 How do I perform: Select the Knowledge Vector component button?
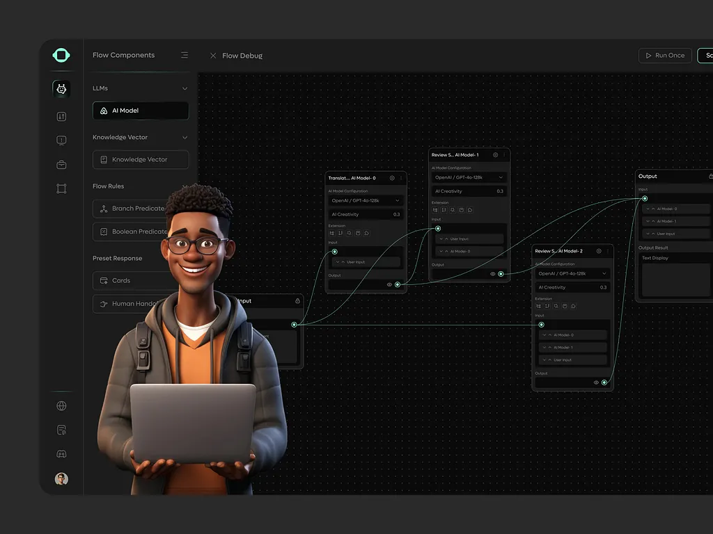(141, 159)
